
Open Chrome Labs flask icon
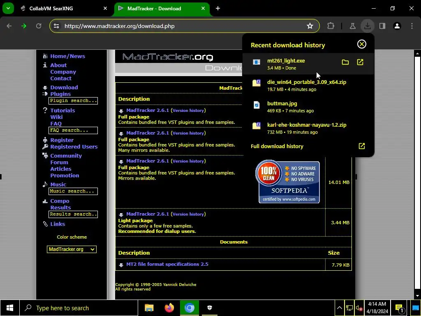tap(352, 26)
